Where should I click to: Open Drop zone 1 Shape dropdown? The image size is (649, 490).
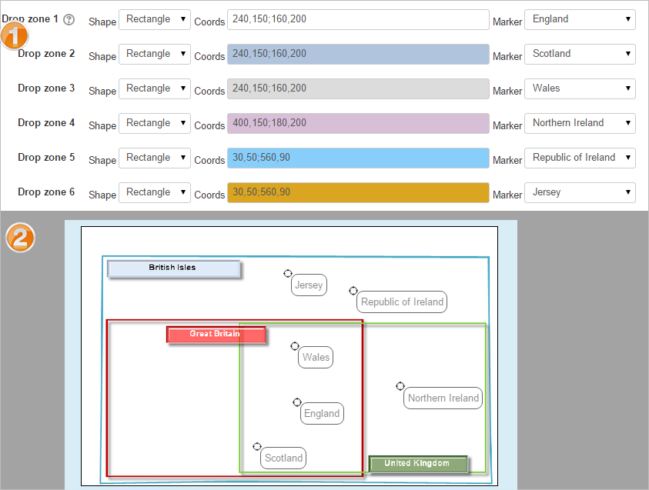(154, 19)
